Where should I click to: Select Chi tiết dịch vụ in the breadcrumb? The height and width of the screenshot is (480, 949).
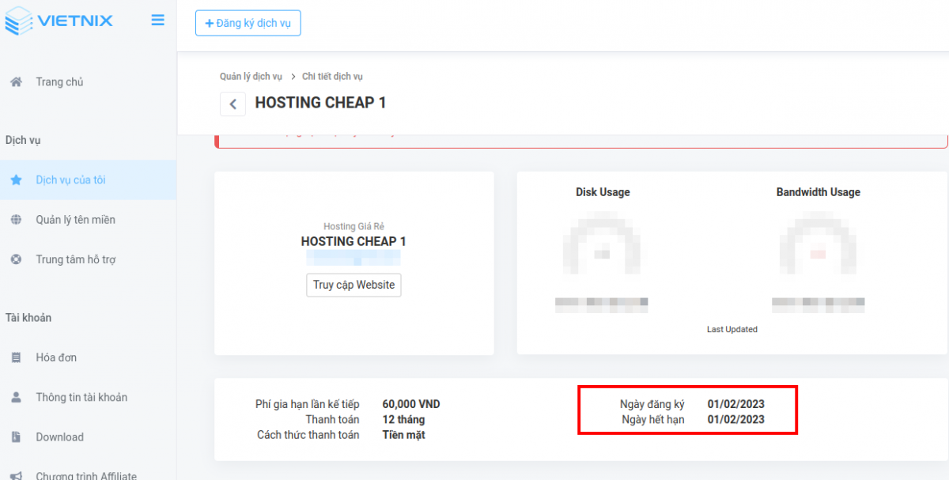click(x=331, y=76)
